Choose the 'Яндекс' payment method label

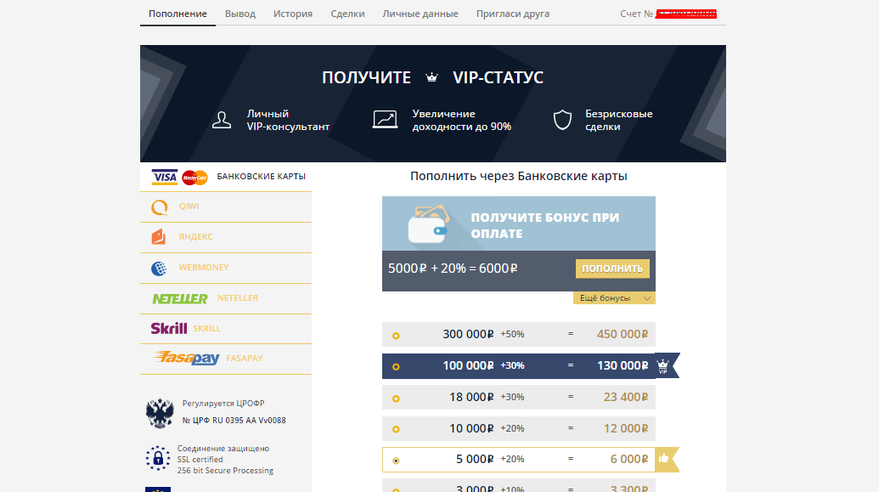[x=195, y=237]
